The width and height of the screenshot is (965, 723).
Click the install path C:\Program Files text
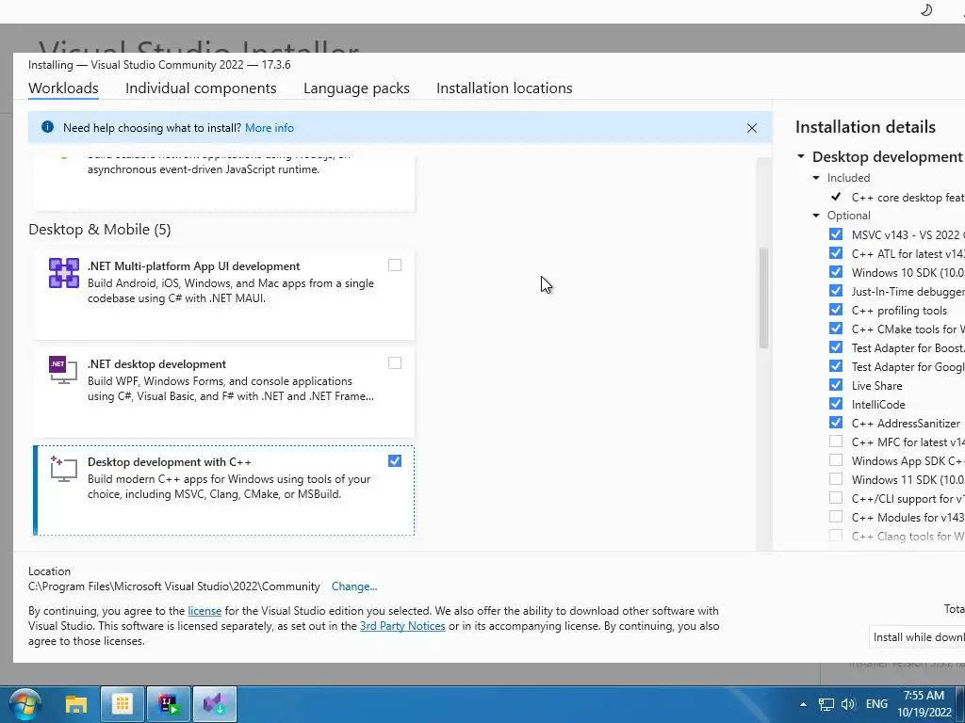coord(174,586)
